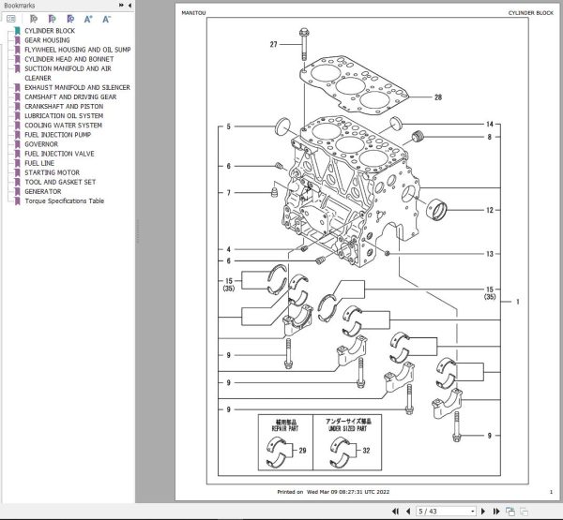Click the part number 12 label
563x520 pixels.
490,210
